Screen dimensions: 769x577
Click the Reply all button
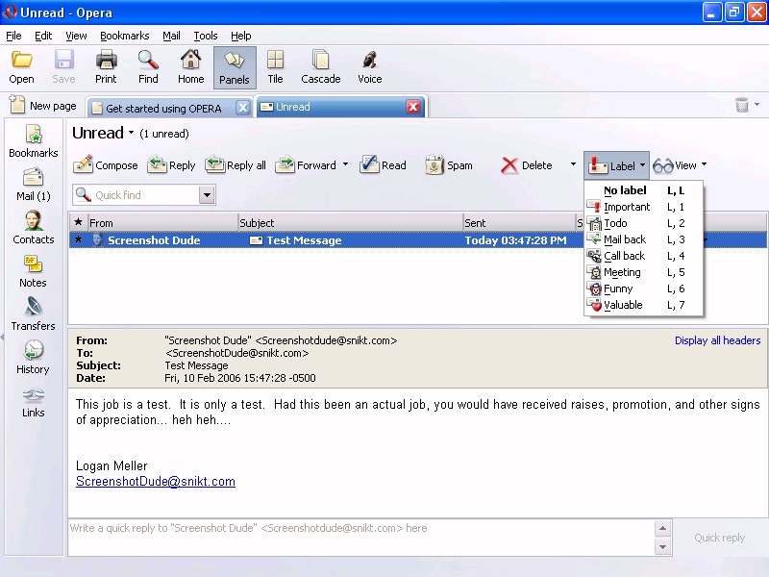click(x=236, y=165)
